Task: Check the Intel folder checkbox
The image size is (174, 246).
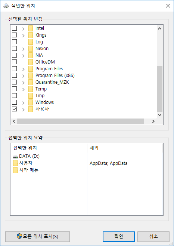Action: (15, 28)
